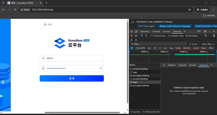Focus the admin username field
Image resolution: width=217 pixels, height=115 pixels.
72,58
